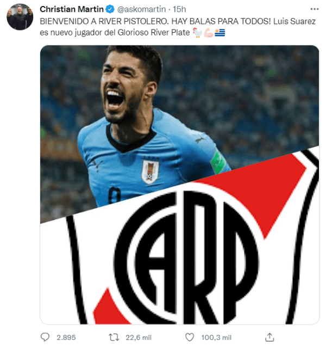Open the @askomartin handle link

coord(141,9)
